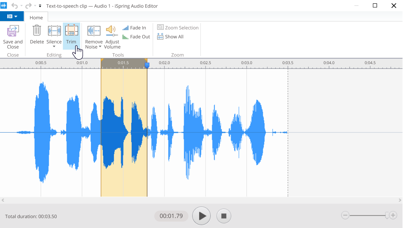Click the disabled Zoom Selection button
Image resolution: width=403 pixels, height=228 pixels.
[x=177, y=27]
